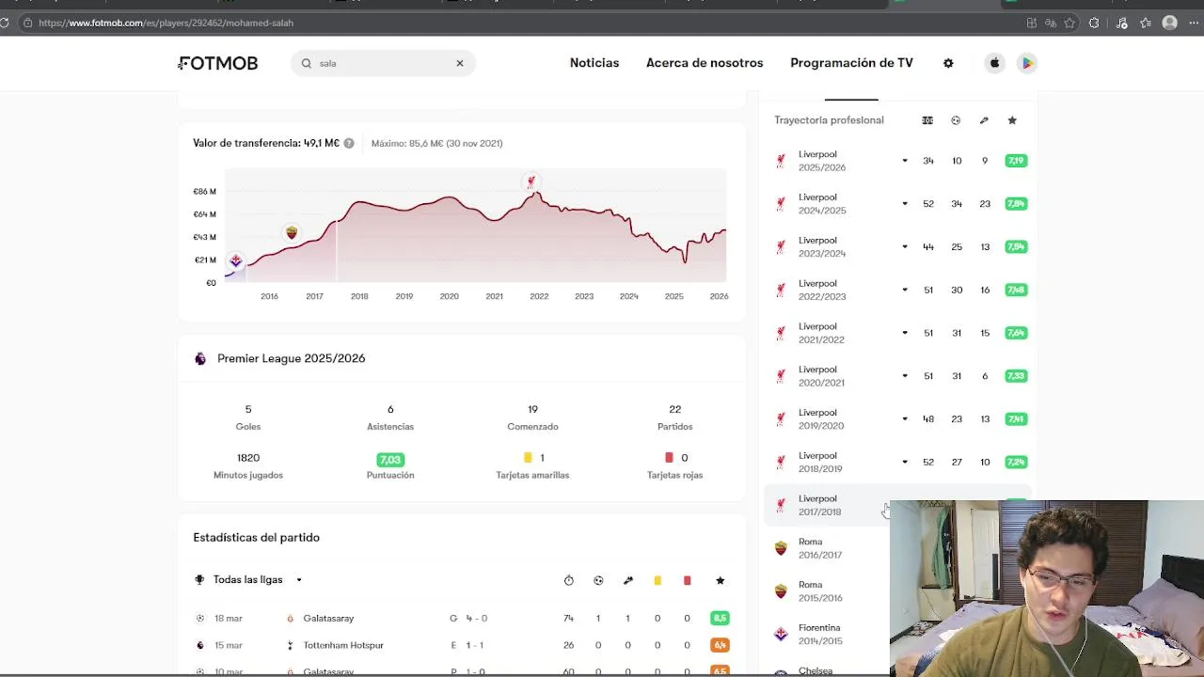Viewport: 1204px width, 677px height.
Task: Click the minutes stopwatch icon in match stats
Action: [568, 580]
